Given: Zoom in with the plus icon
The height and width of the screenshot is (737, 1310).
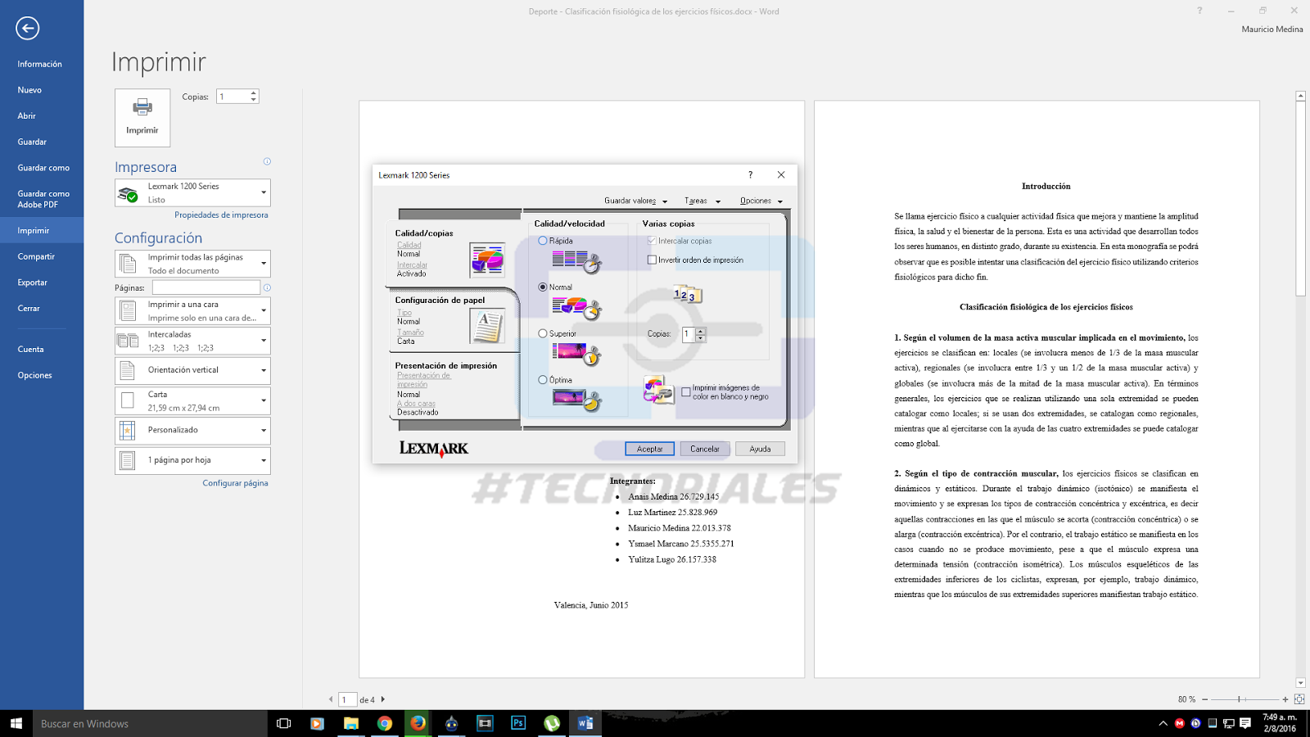Looking at the screenshot, I should tap(1285, 699).
